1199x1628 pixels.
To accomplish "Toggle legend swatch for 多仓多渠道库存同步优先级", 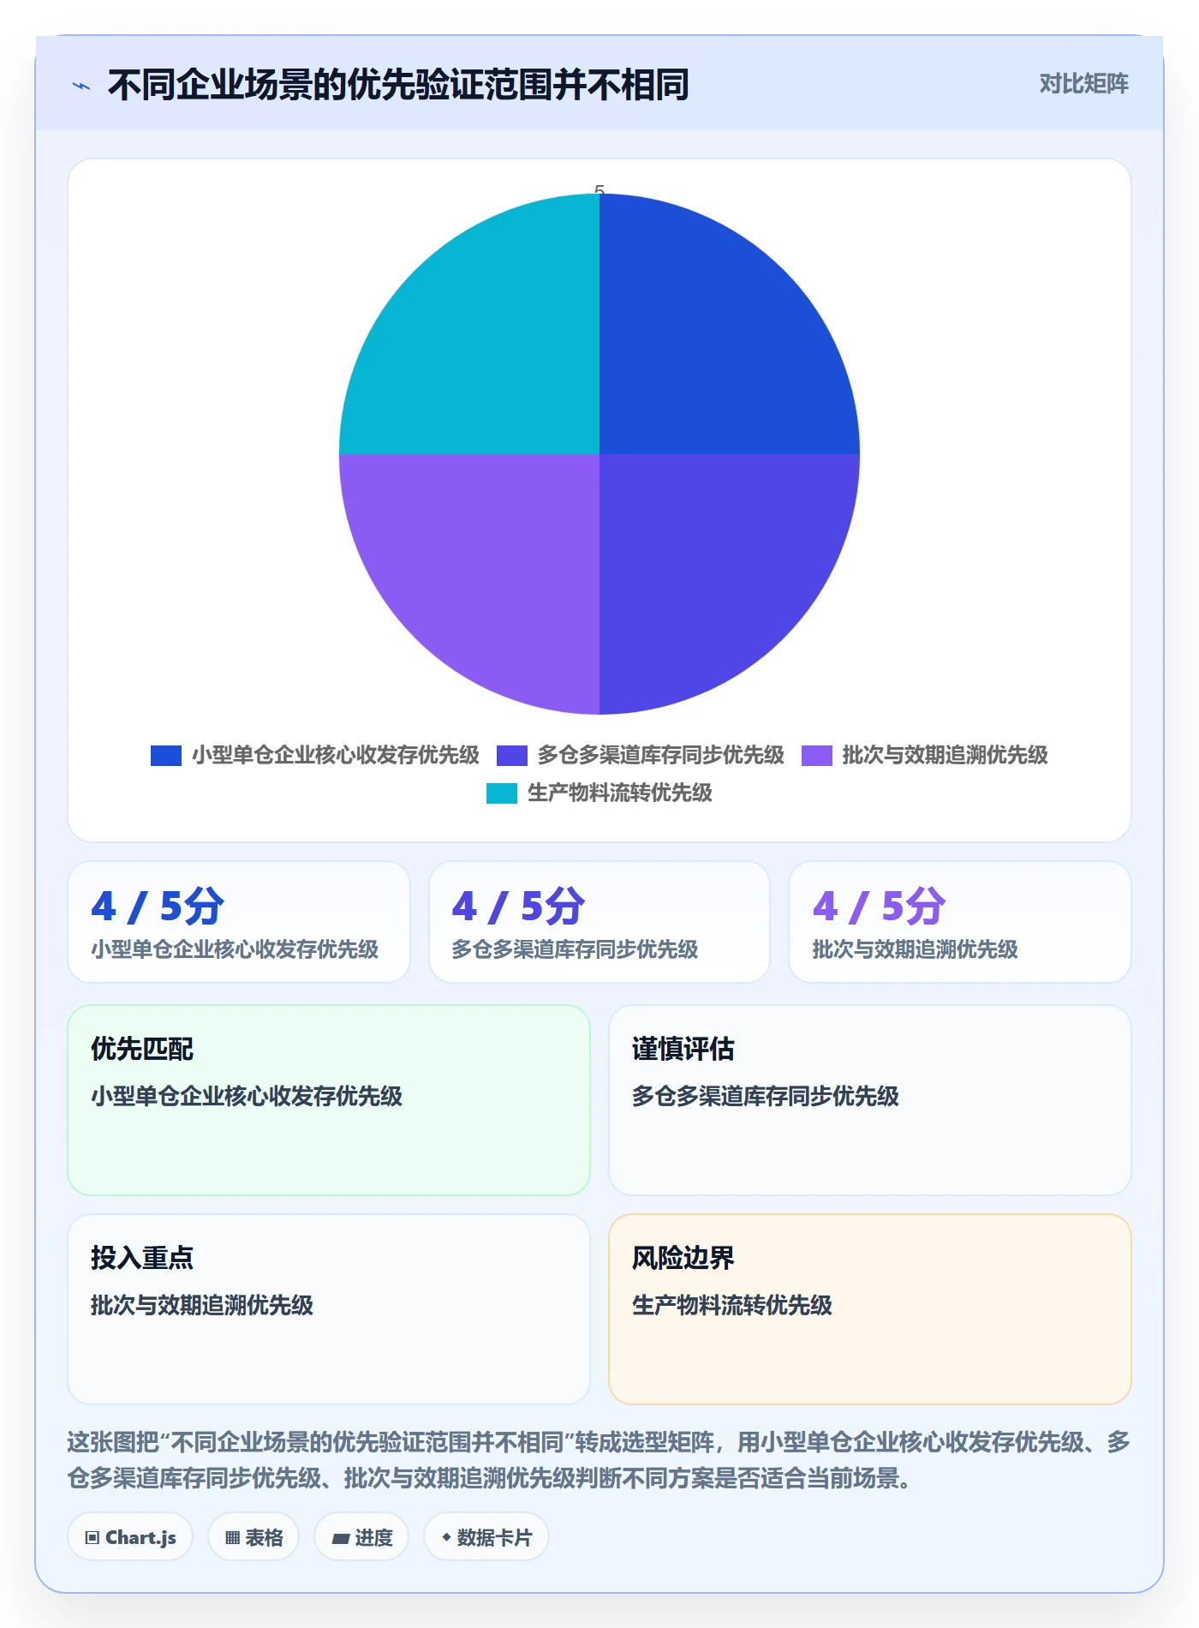I will point(512,755).
